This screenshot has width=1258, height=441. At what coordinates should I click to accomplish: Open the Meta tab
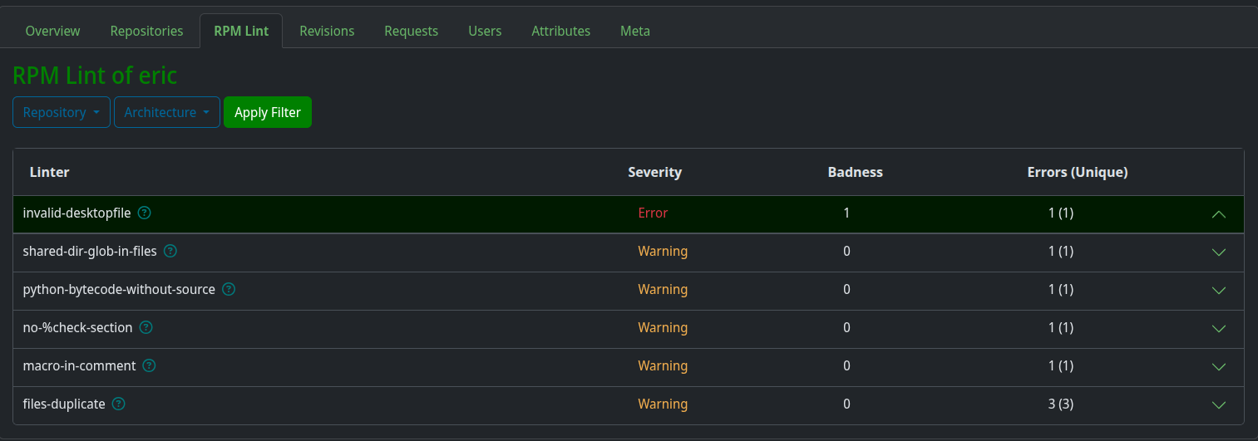click(x=635, y=31)
